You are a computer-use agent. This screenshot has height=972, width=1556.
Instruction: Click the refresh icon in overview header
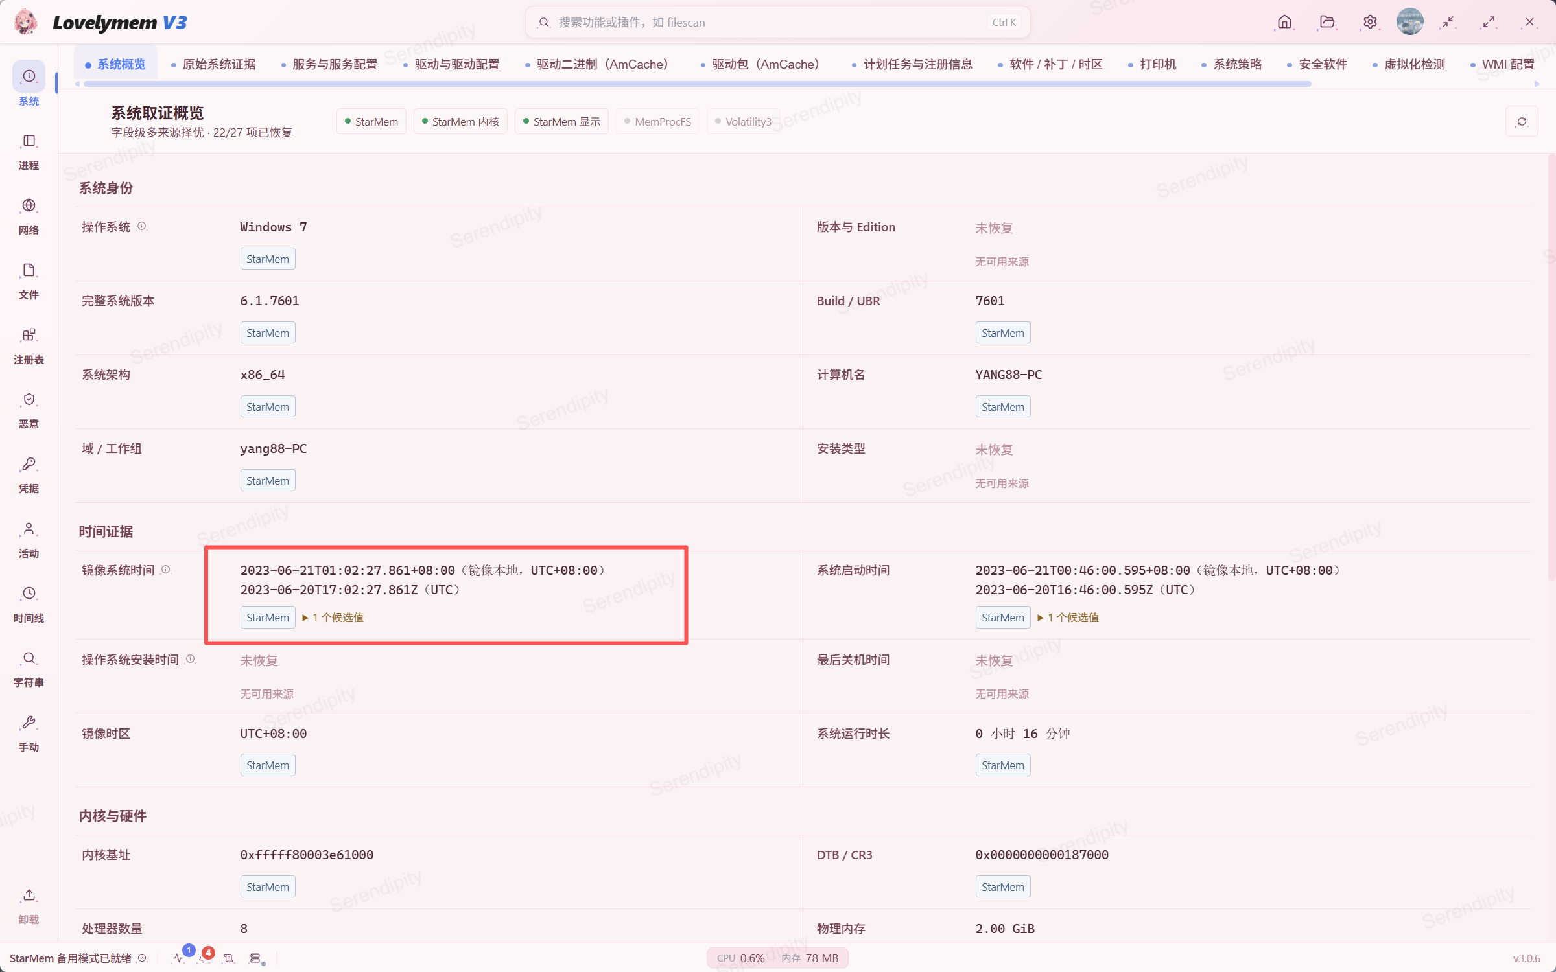point(1522,121)
